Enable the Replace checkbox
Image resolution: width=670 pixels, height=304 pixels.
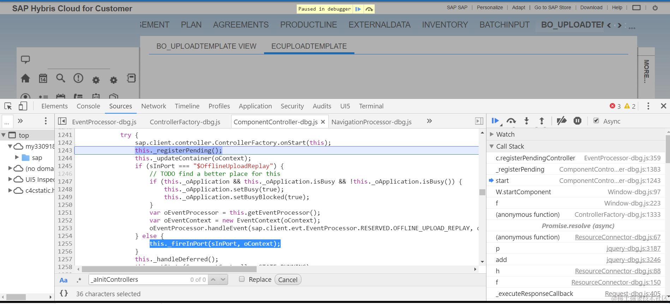coord(242,279)
